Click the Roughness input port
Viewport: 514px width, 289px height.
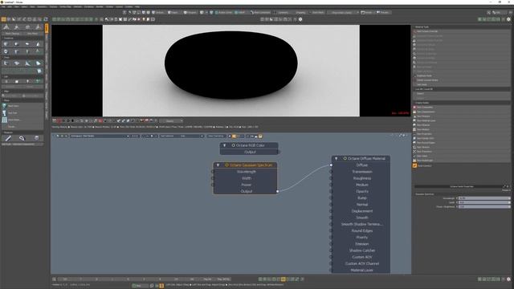(x=331, y=178)
